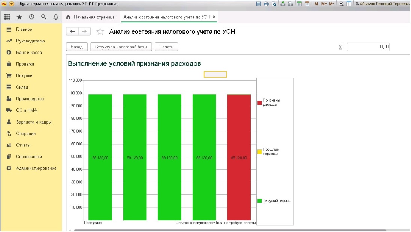Open Производство section
The image size is (411, 232).
tap(31, 99)
